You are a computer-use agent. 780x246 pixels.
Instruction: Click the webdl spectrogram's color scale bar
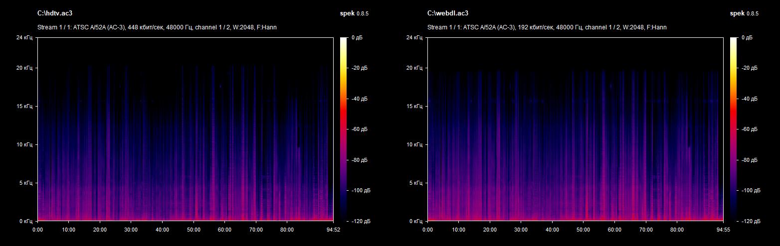[734, 129]
